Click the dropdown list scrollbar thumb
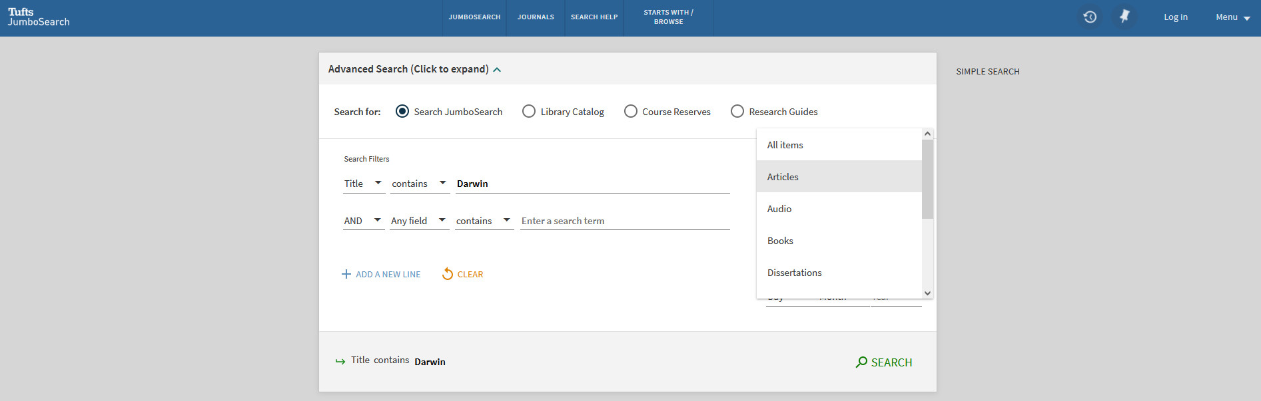 (x=927, y=179)
